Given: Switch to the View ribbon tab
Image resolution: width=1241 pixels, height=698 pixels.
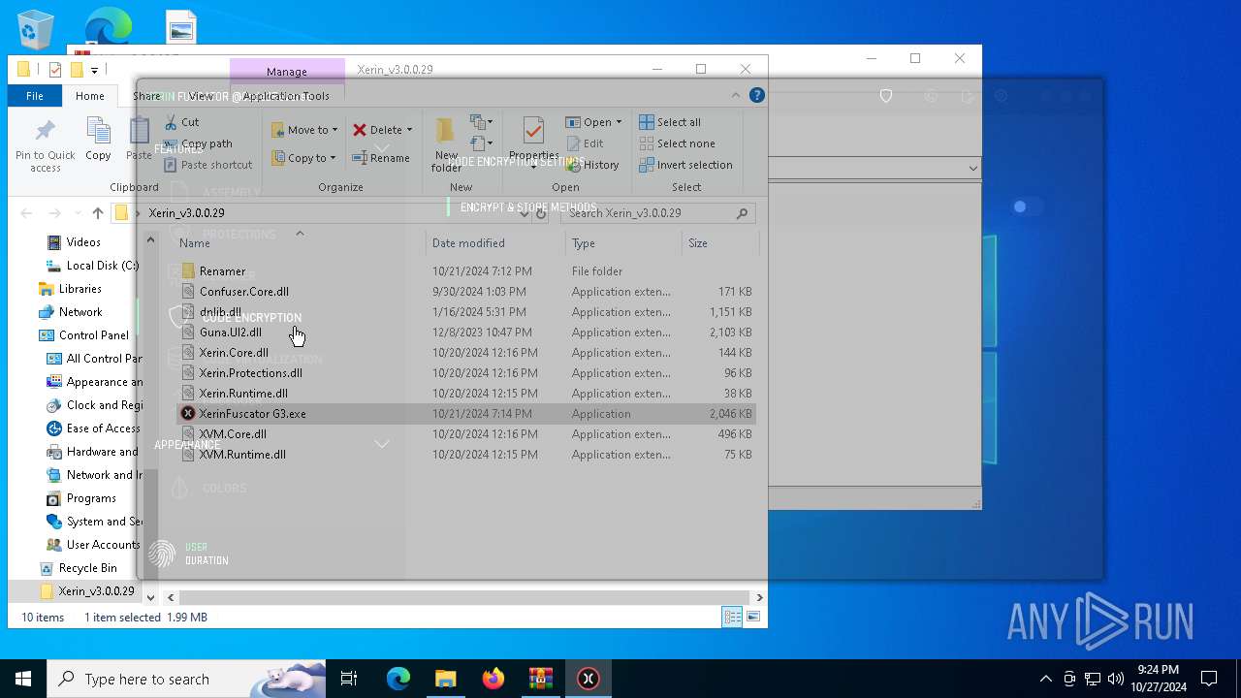Looking at the screenshot, I should coord(201,96).
